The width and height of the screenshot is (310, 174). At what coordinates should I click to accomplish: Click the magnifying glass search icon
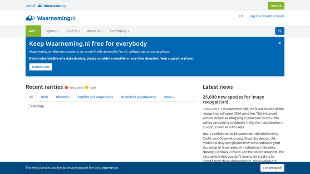(280, 31)
